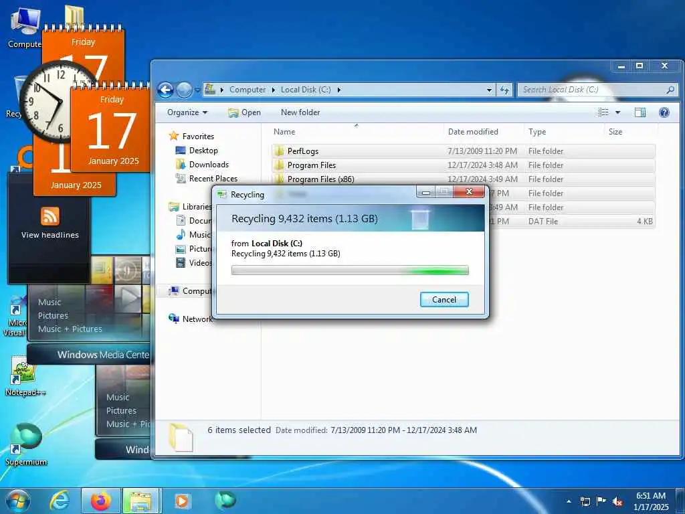Click the Libraries icon in navigation pane
The width and height of the screenshot is (685, 514).
[174, 206]
